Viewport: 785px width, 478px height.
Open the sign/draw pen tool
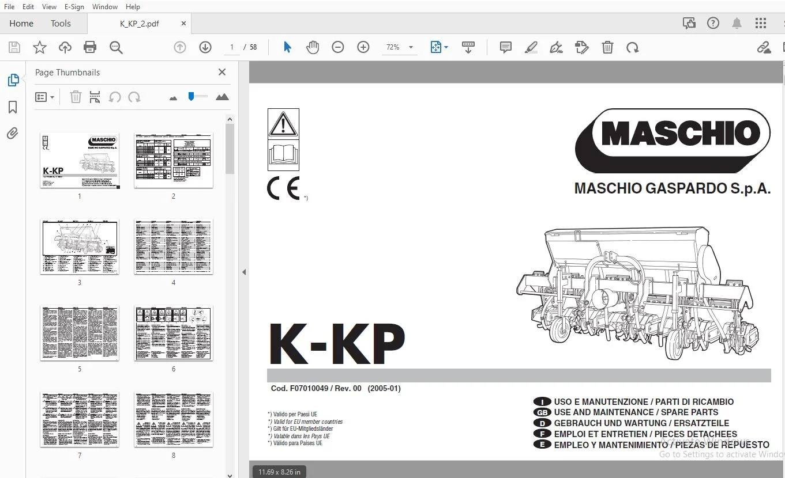(557, 47)
